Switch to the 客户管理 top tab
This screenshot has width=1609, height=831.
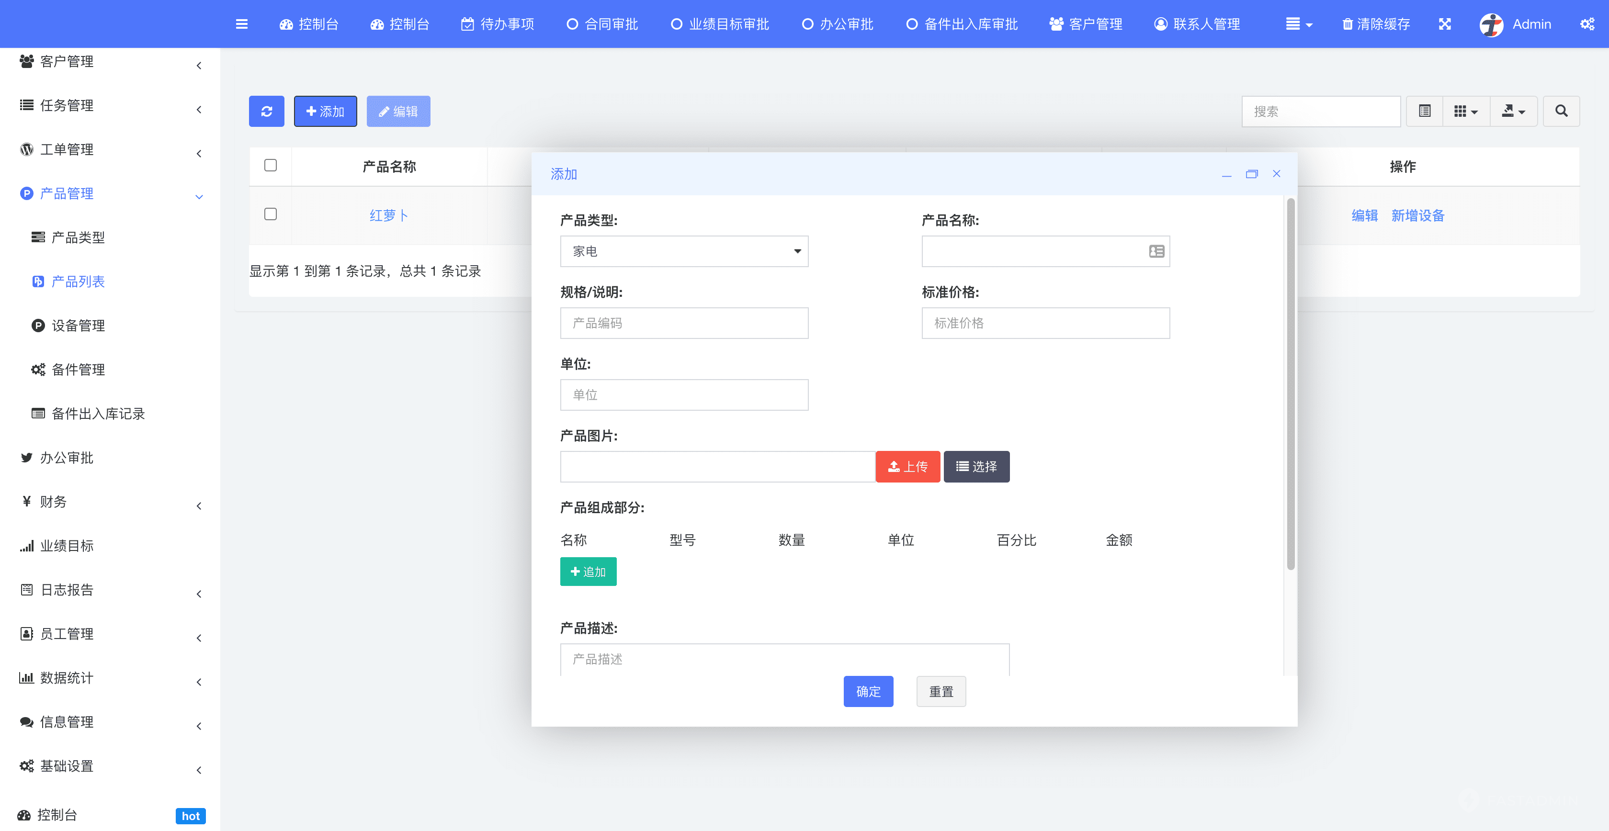pos(1086,24)
